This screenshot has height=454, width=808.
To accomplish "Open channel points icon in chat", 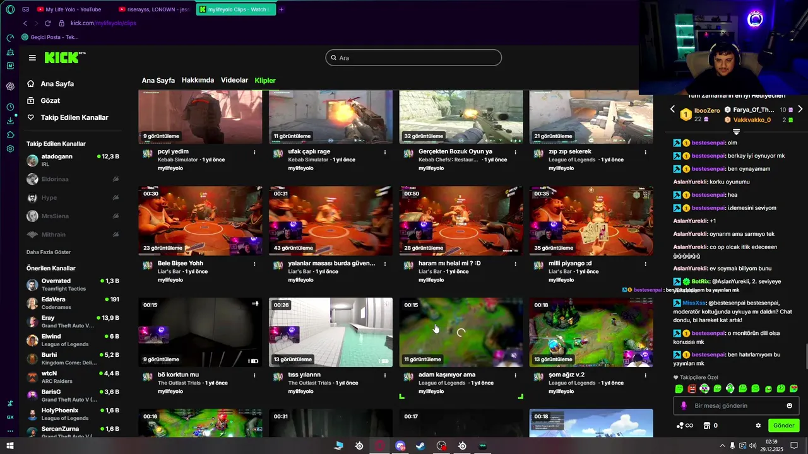I will (685, 426).
